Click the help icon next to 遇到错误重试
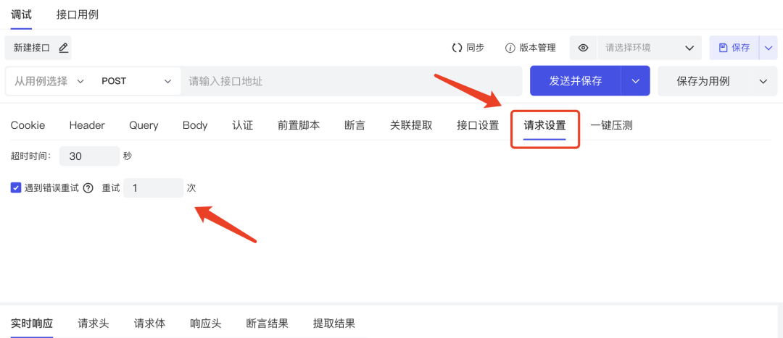This screenshot has width=783, height=338. tap(88, 188)
